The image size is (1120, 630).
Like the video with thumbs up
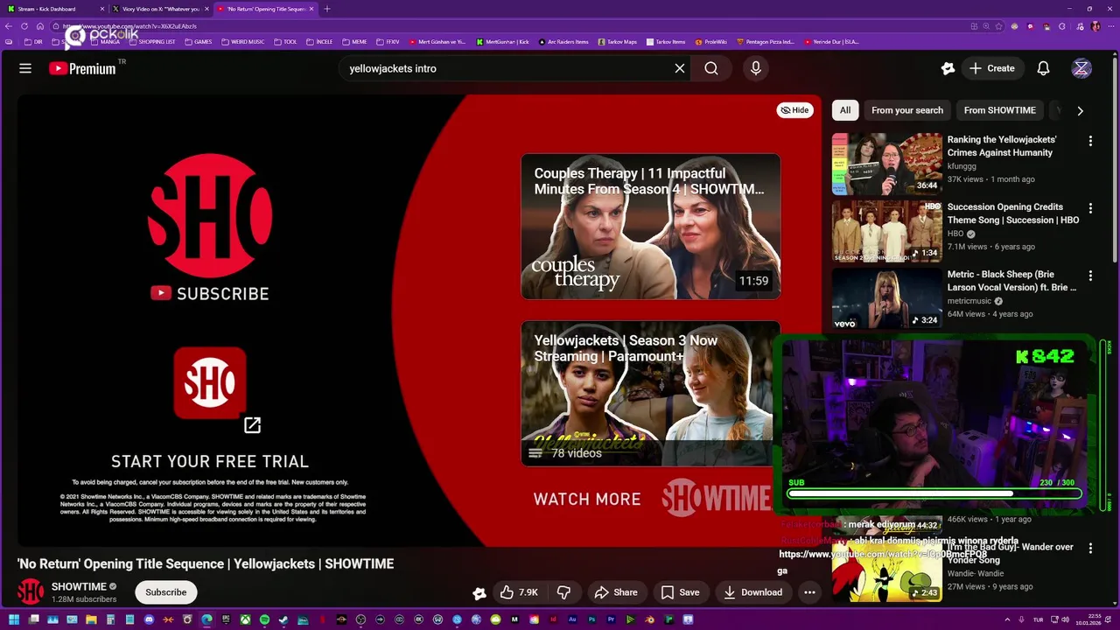[x=518, y=592]
